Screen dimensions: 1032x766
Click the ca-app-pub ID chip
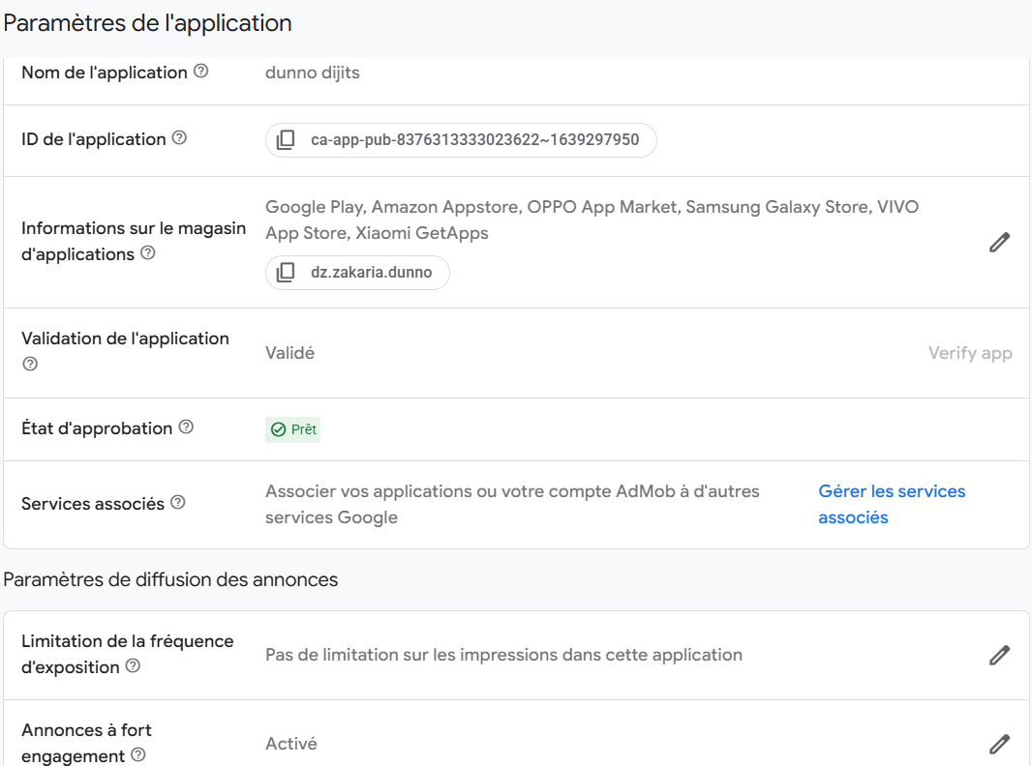click(474, 140)
